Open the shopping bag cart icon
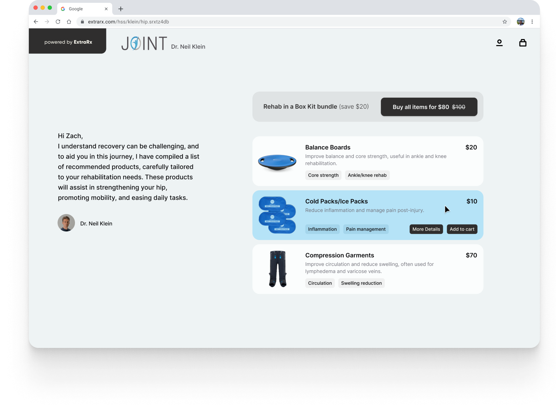 pyautogui.click(x=523, y=43)
